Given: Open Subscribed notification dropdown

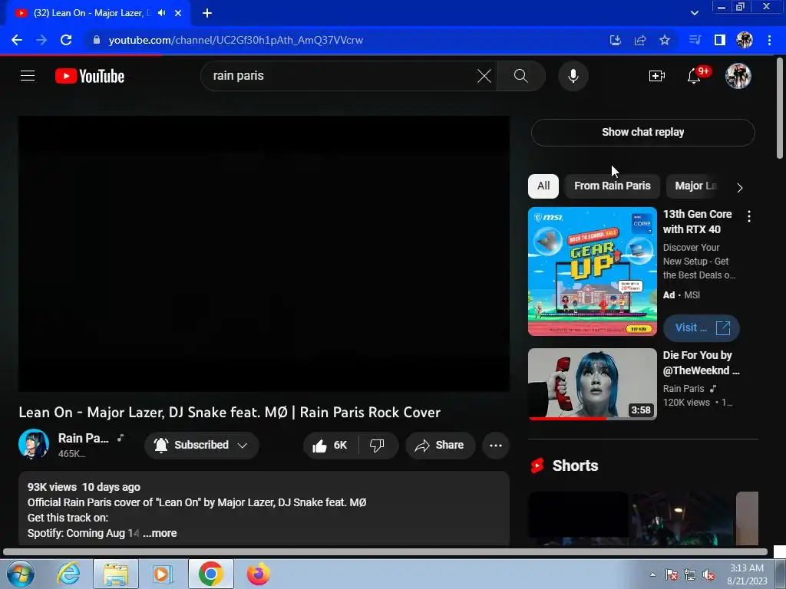Looking at the screenshot, I should pyautogui.click(x=202, y=446).
